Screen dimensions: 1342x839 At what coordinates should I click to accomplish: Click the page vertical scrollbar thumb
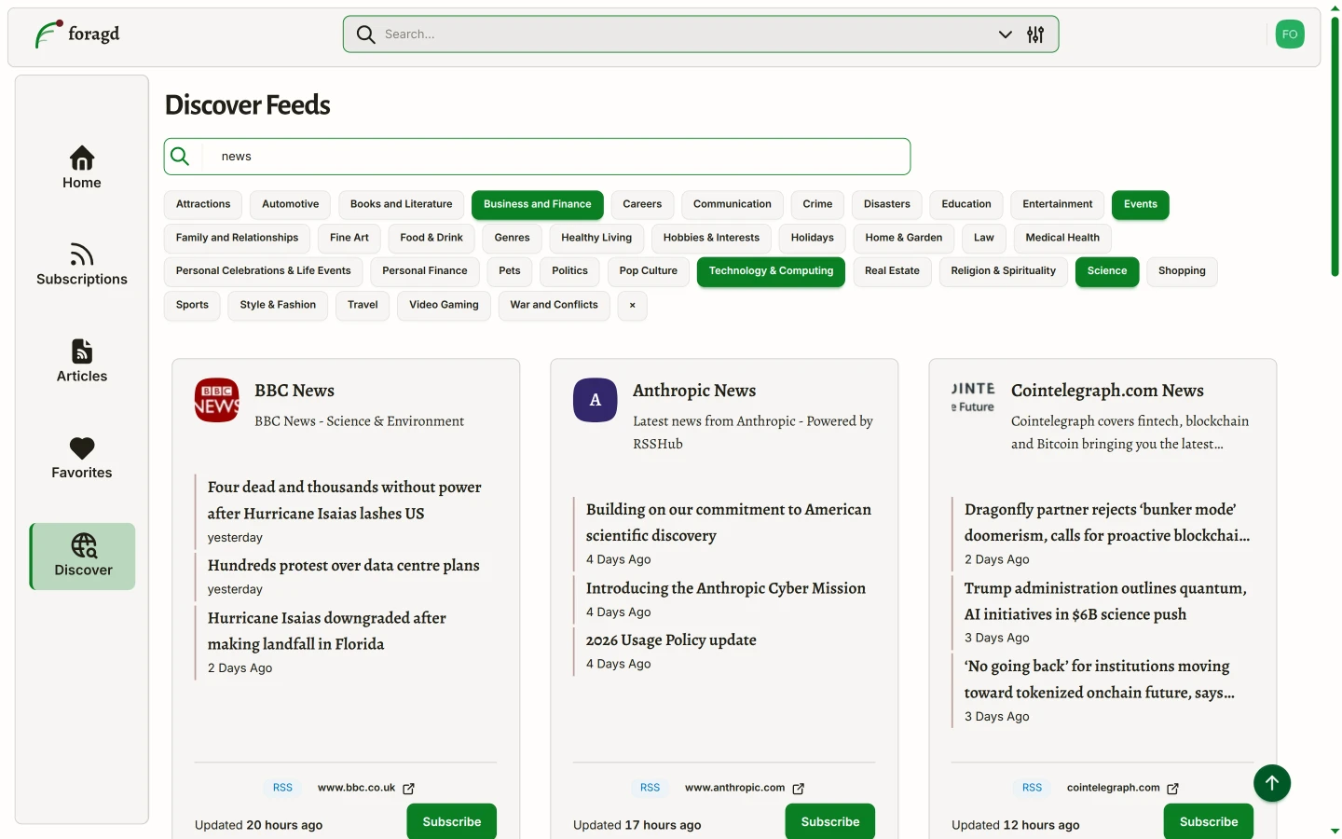pyautogui.click(x=1335, y=145)
